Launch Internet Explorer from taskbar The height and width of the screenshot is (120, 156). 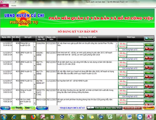click(14, 117)
